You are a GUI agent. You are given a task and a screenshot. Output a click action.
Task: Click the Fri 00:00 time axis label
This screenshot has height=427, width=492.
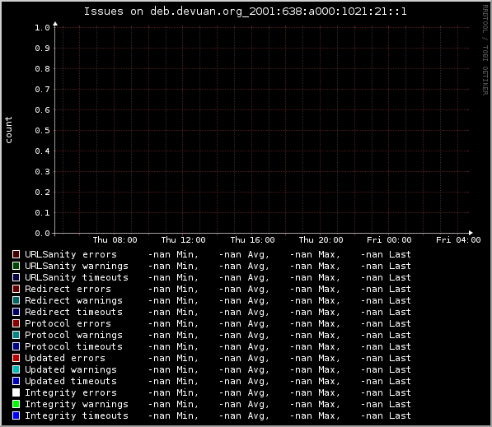389,240
